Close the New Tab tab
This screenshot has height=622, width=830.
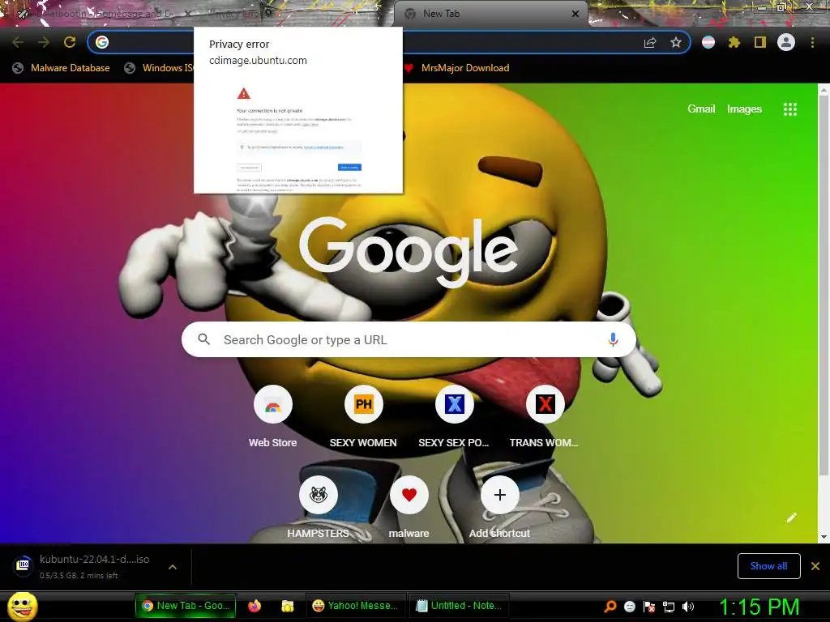575,14
